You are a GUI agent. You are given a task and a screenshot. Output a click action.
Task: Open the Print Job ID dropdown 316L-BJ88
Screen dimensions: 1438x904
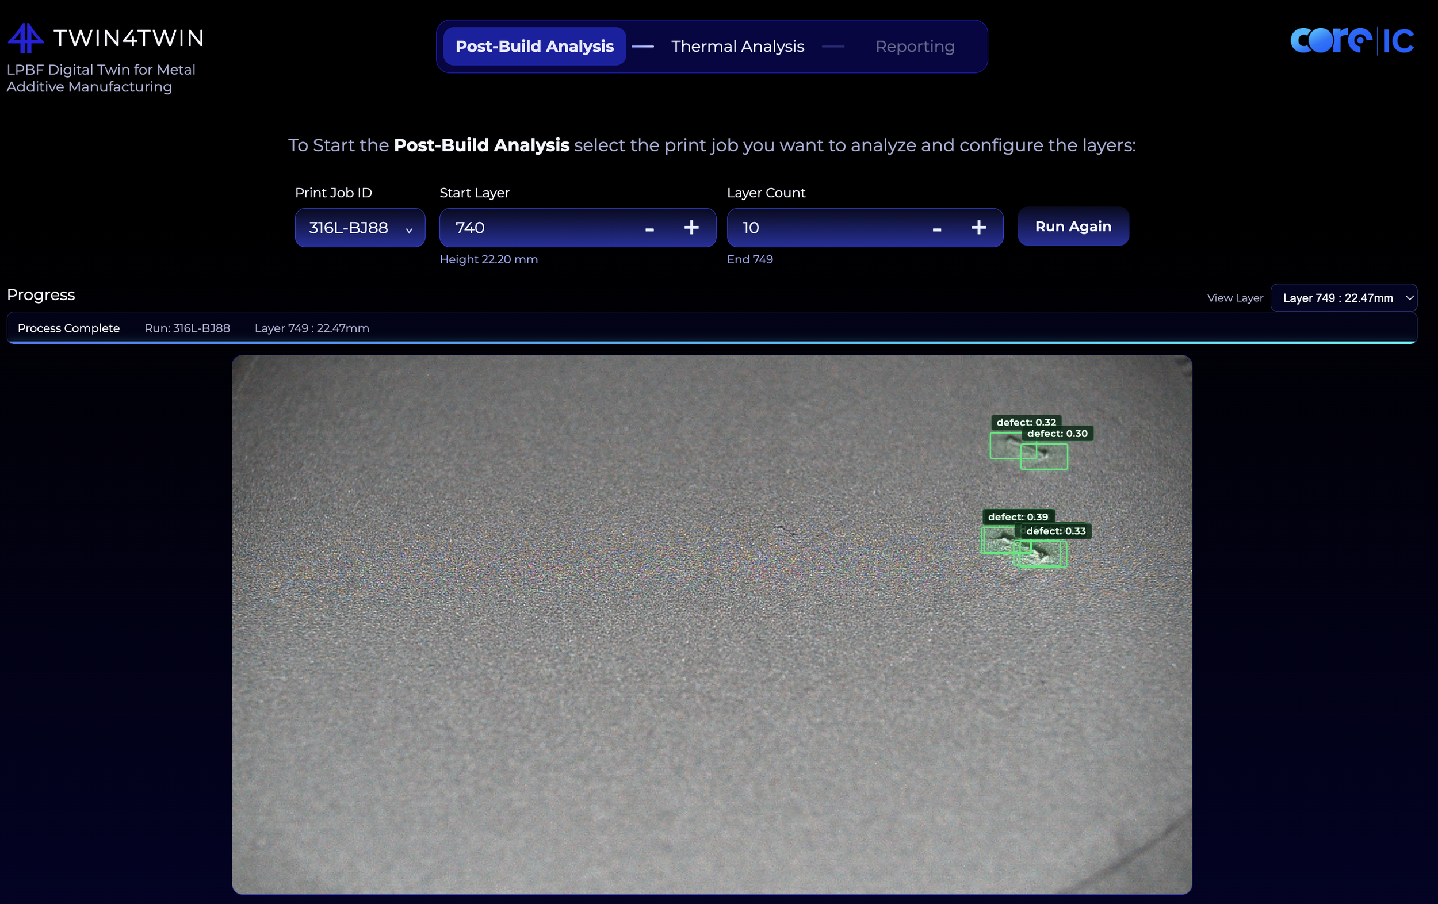coord(360,228)
